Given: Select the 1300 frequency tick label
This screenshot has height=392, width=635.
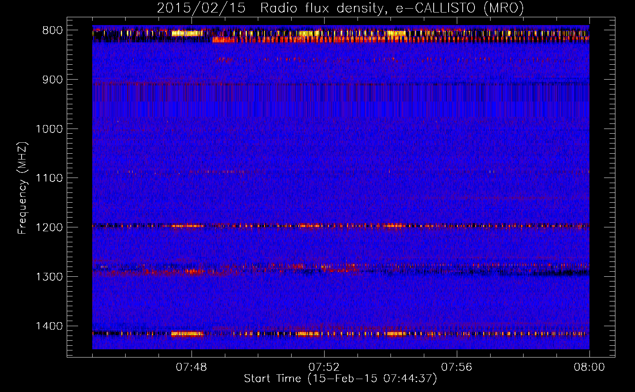Looking at the screenshot, I should (49, 277).
